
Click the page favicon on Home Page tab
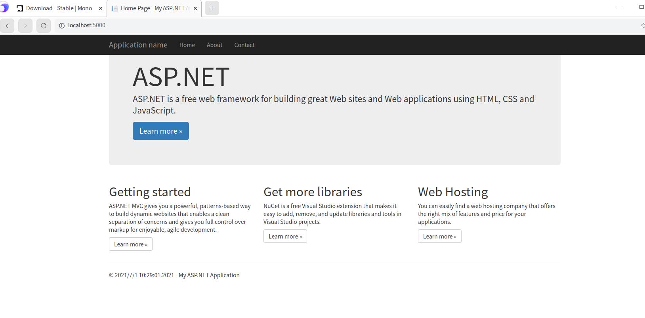(114, 8)
